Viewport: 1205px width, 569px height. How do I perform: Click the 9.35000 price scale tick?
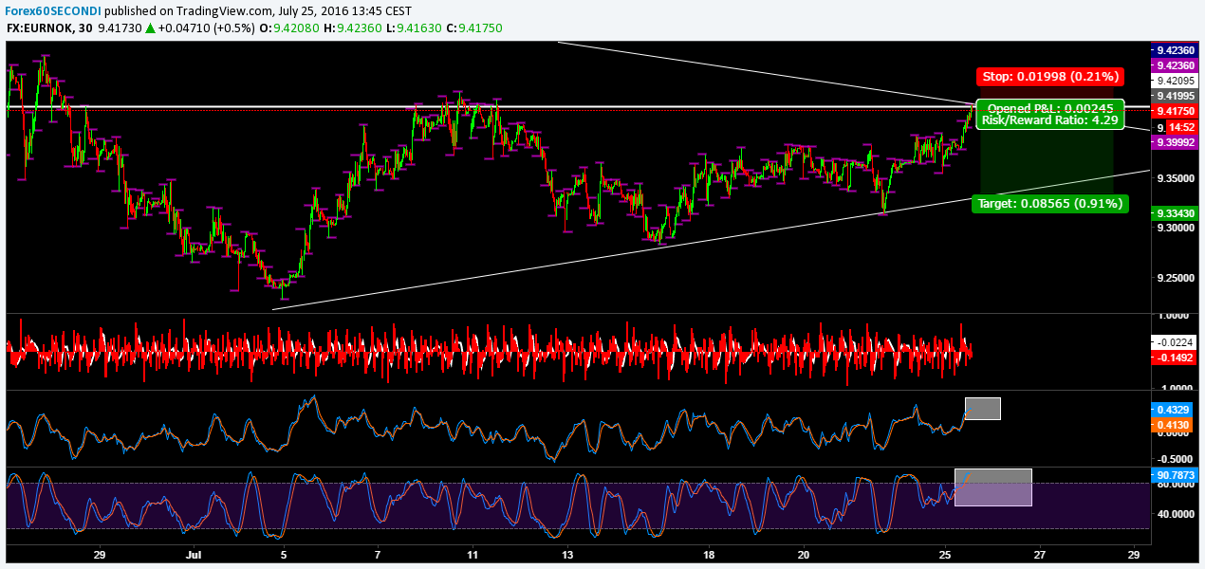point(1174,177)
